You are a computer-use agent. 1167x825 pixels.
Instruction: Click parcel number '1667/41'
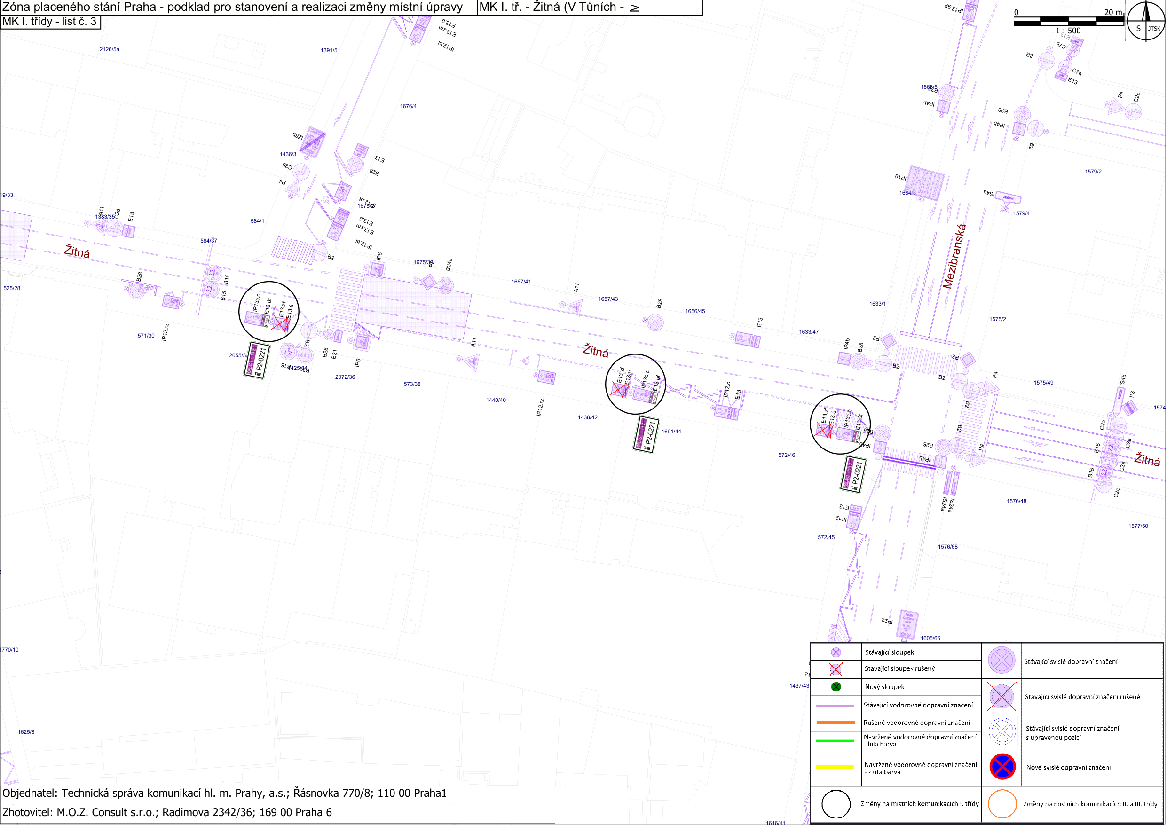pos(521,282)
